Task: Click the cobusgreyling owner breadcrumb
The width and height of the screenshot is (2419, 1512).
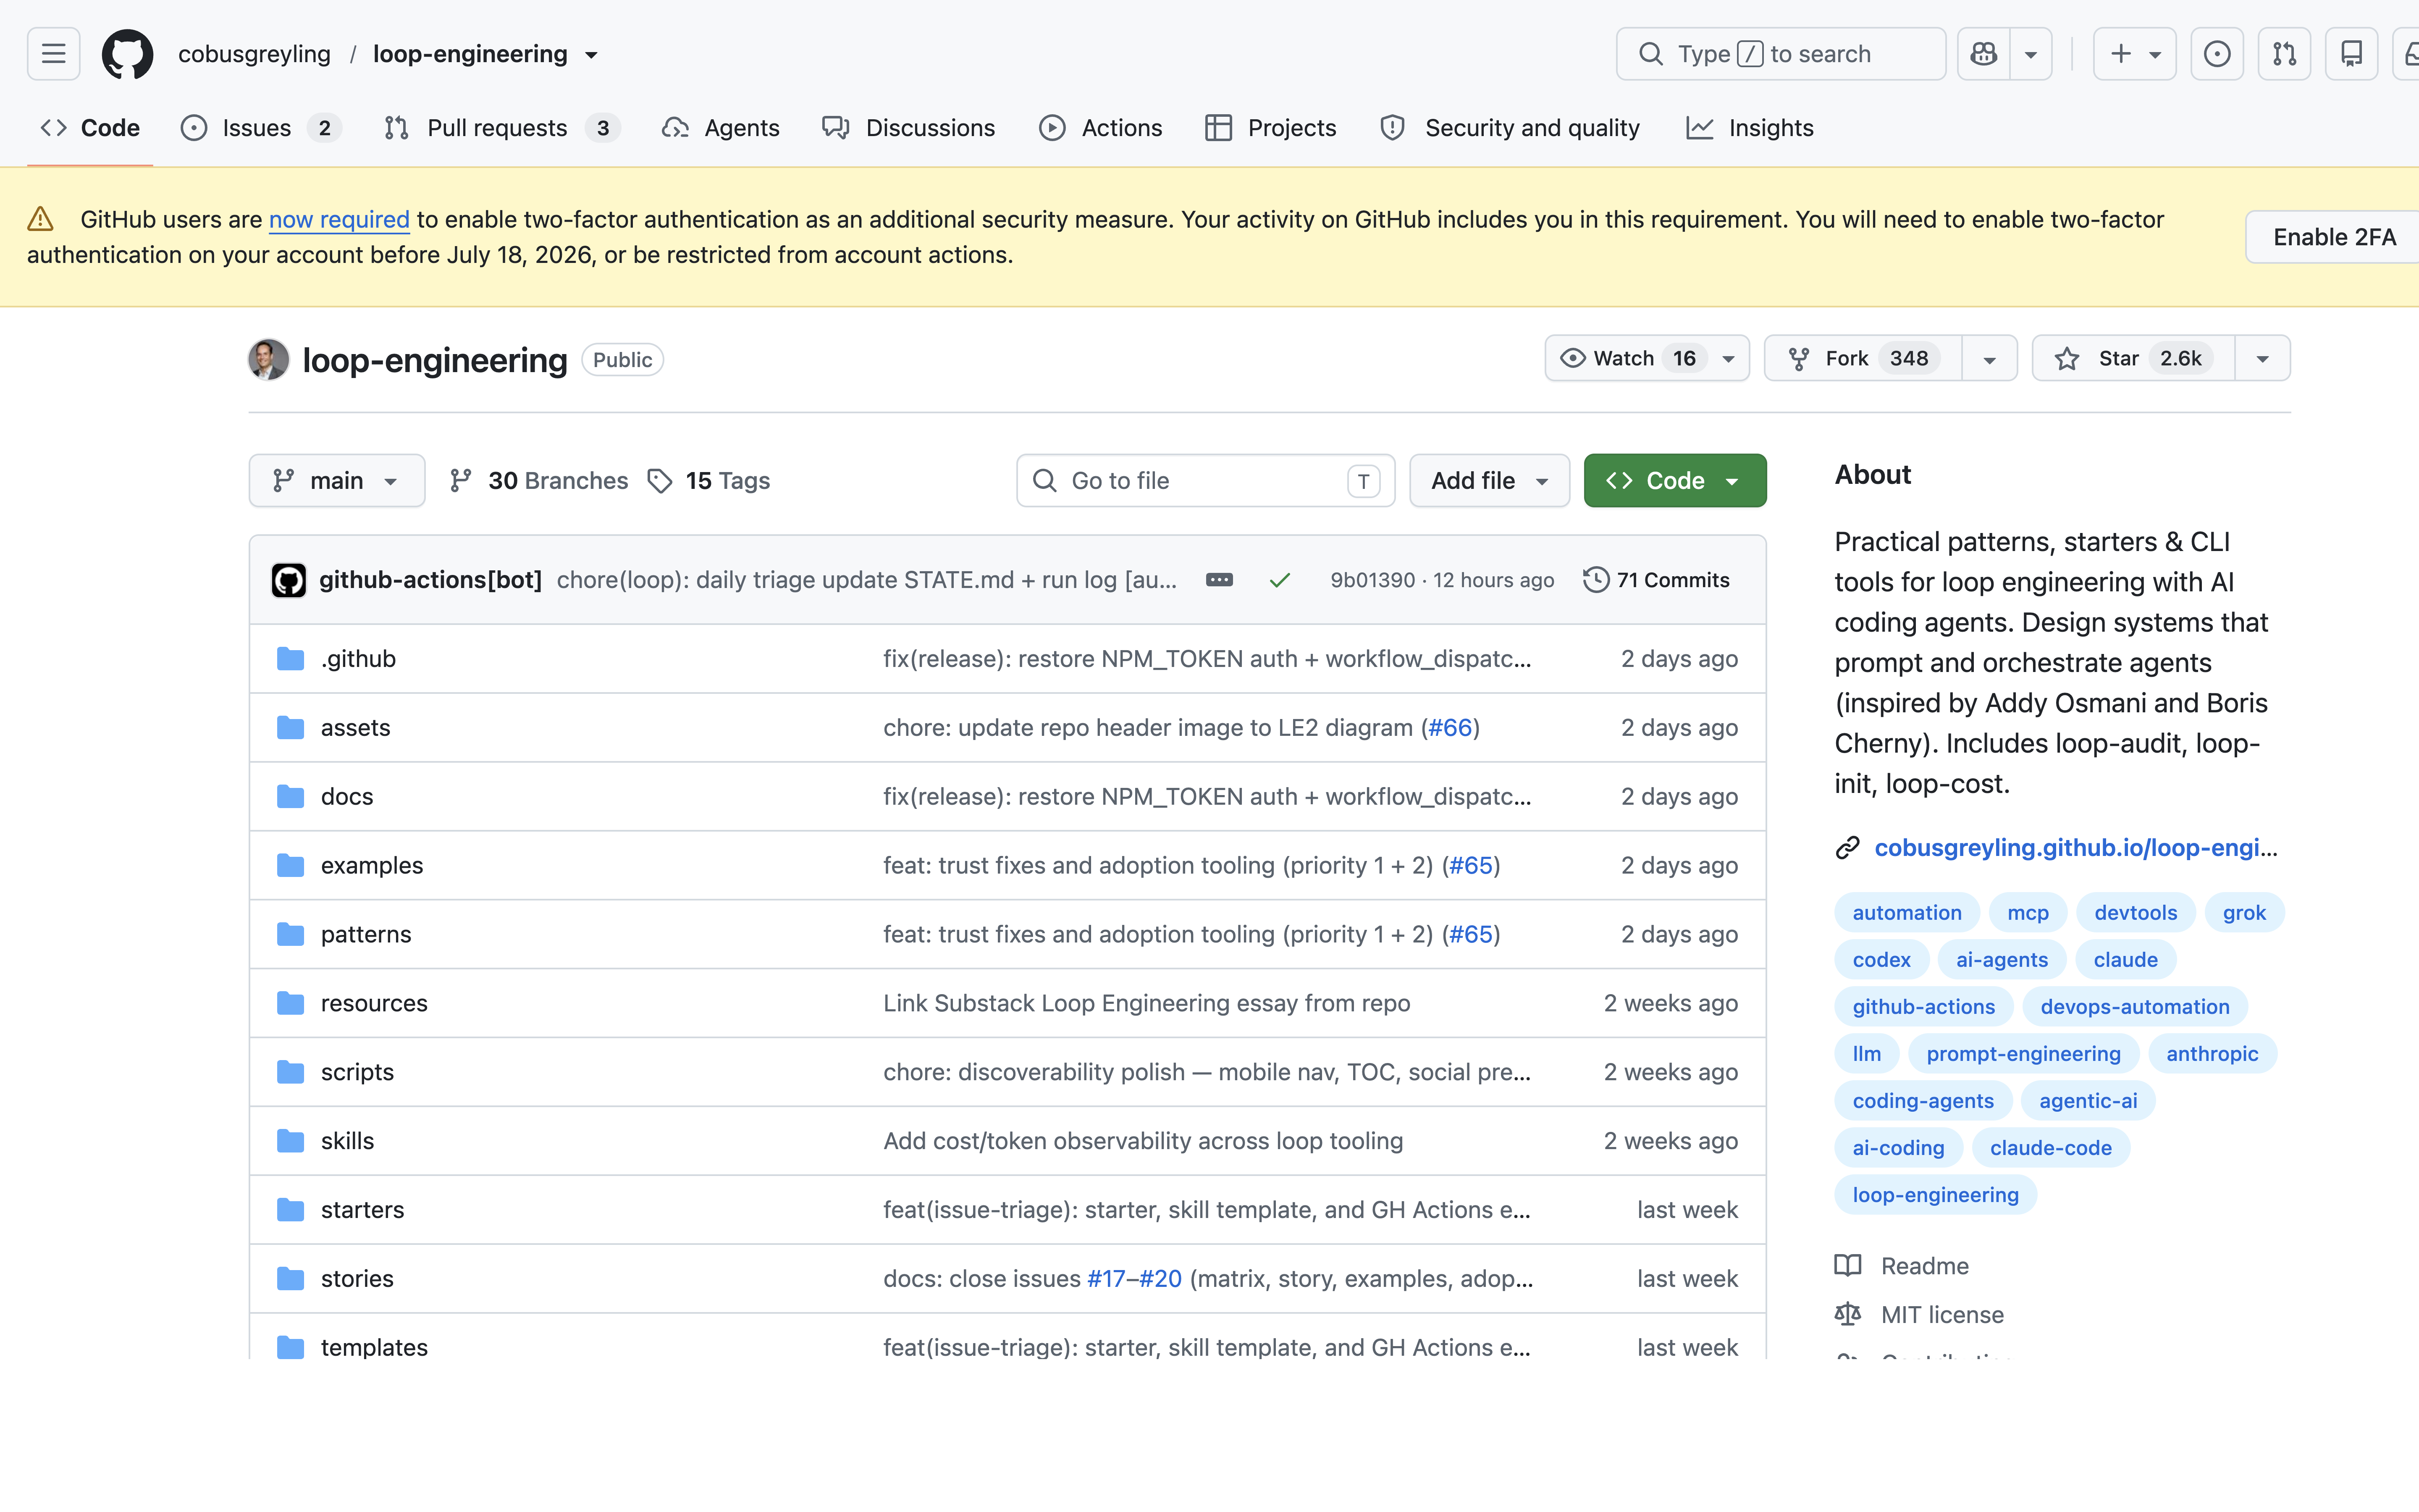Action: click(x=254, y=54)
